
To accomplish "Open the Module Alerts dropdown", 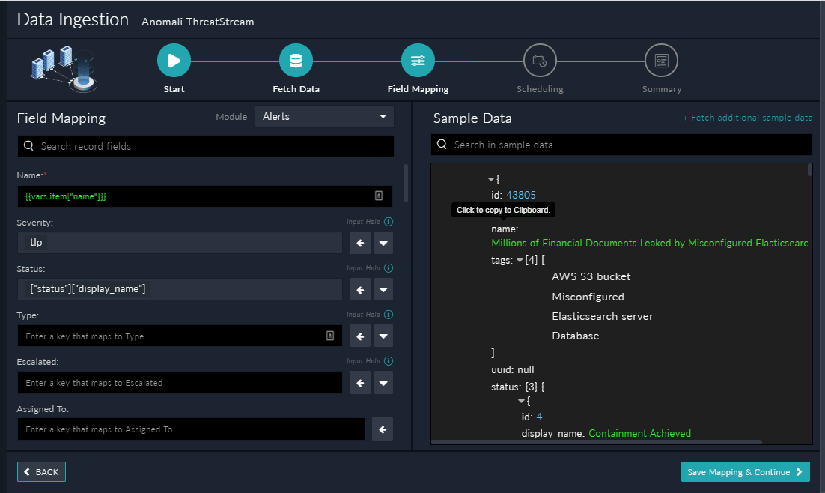I will click(x=324, y=116).
